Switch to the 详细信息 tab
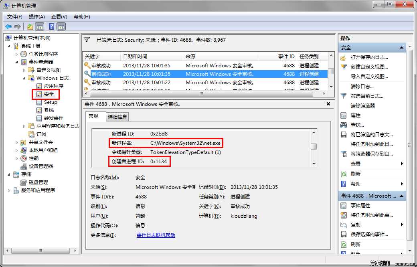417x267 pixels. [x=117, y=117]
